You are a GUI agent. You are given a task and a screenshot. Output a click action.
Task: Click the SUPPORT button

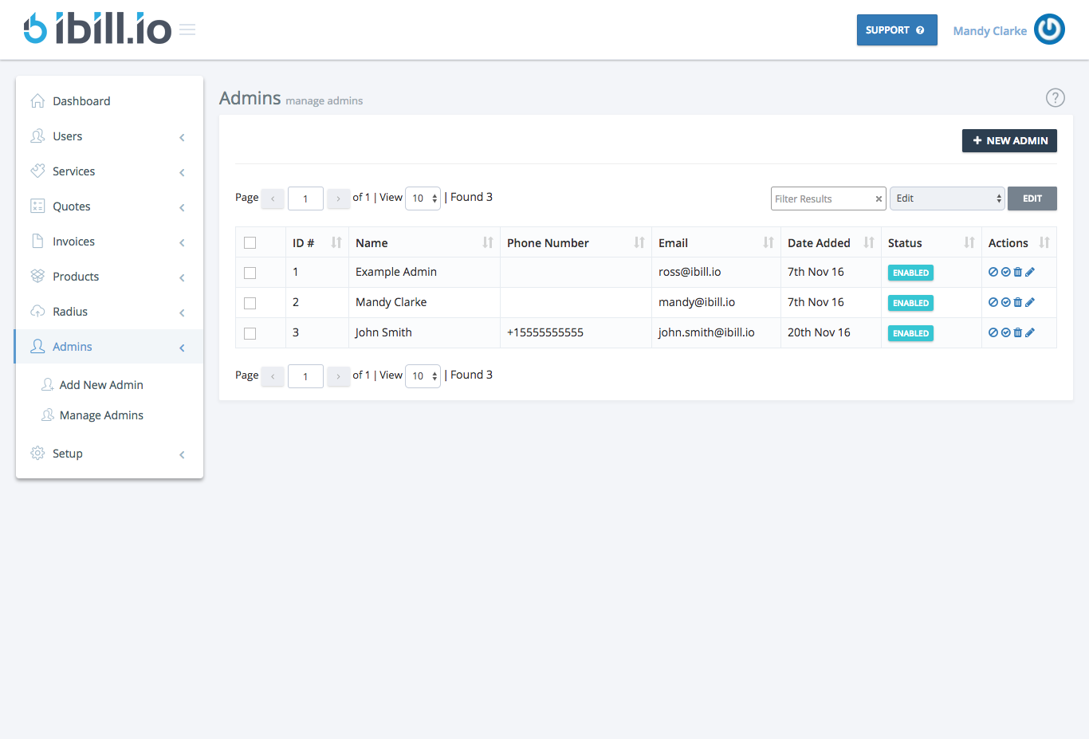[x=897, y=30]
